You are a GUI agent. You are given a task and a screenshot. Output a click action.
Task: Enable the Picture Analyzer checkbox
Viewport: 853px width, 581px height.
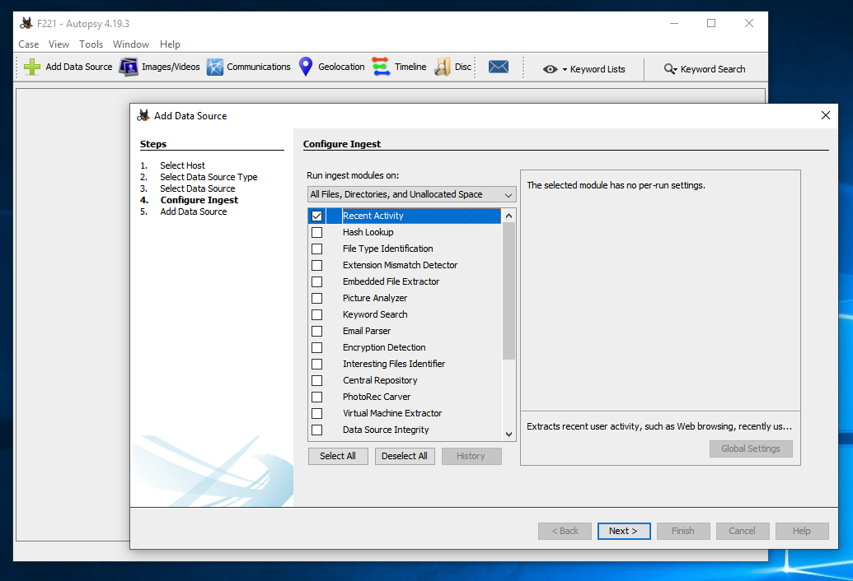tap(317, 298)
